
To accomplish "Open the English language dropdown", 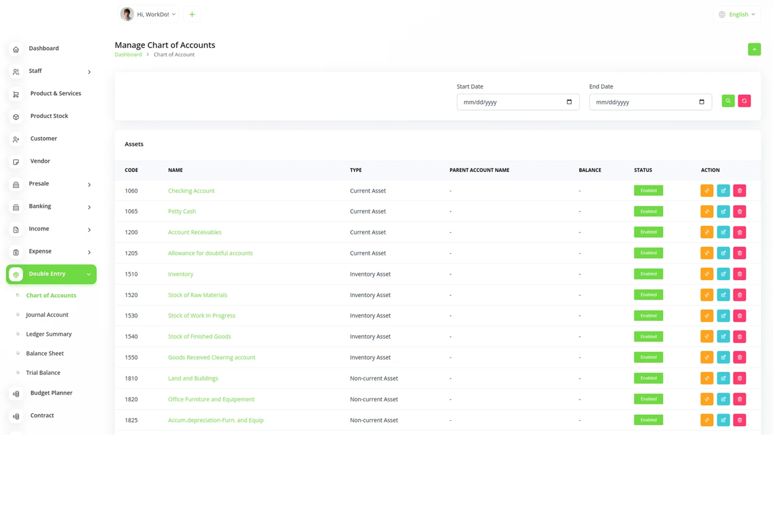I will pyautogui.click(x=737, y=14).
